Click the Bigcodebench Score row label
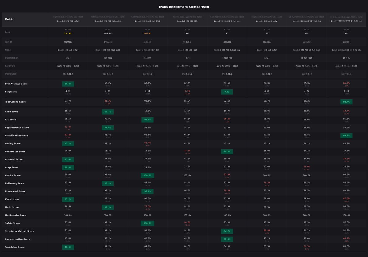The image size is (368, 257). point(17,127)
